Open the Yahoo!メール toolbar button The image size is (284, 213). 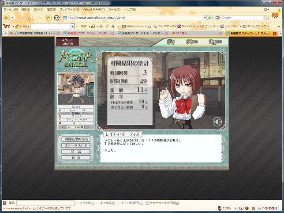click(x=133, y=27)
